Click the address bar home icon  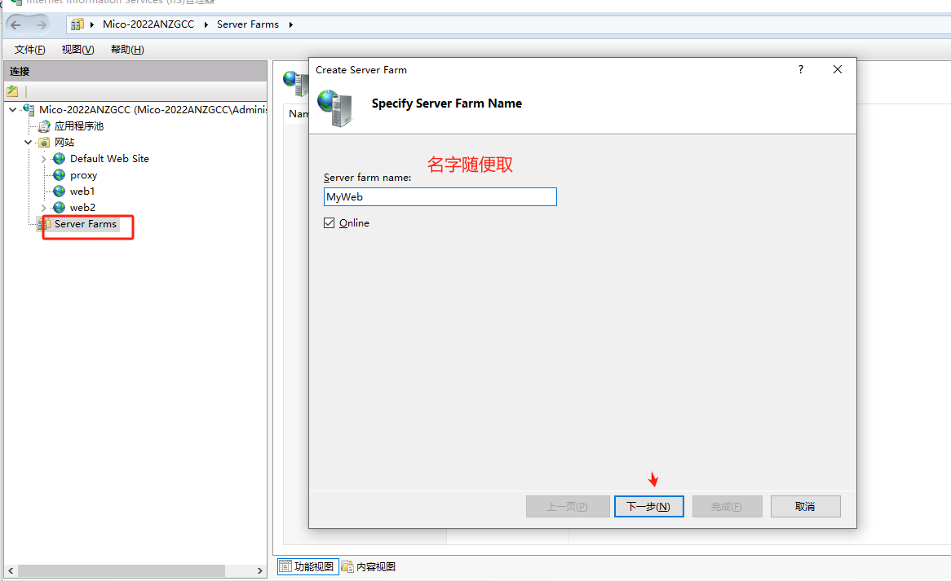(77, 24)
